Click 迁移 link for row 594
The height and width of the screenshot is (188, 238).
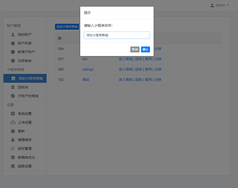158,49
